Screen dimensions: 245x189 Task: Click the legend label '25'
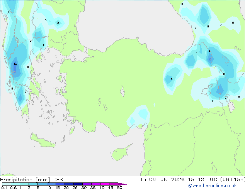click(x=75, y=187)
